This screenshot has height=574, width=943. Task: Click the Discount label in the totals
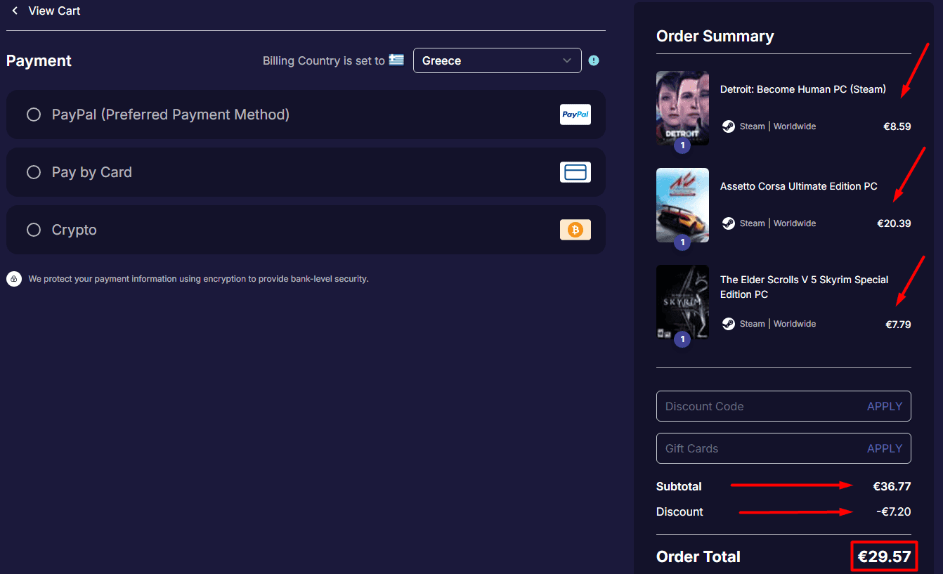(x=679, y=511)
